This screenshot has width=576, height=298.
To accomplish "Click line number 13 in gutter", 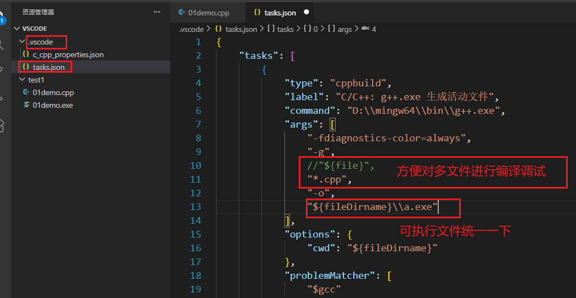I will [x=196, y=207].
